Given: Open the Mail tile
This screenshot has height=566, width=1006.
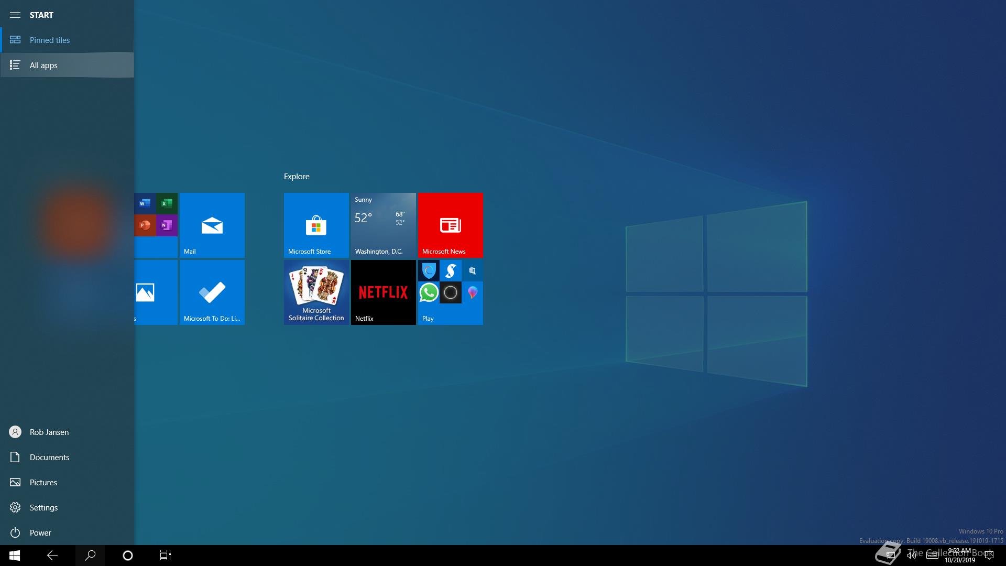Looking at the screenshot, I should pos(212,225).
